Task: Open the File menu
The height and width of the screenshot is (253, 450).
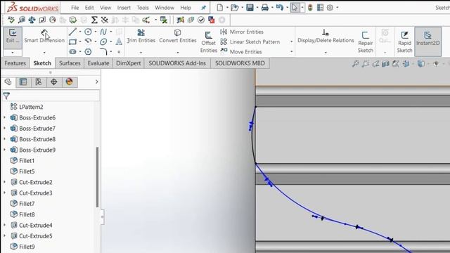Action: point(75,8)
